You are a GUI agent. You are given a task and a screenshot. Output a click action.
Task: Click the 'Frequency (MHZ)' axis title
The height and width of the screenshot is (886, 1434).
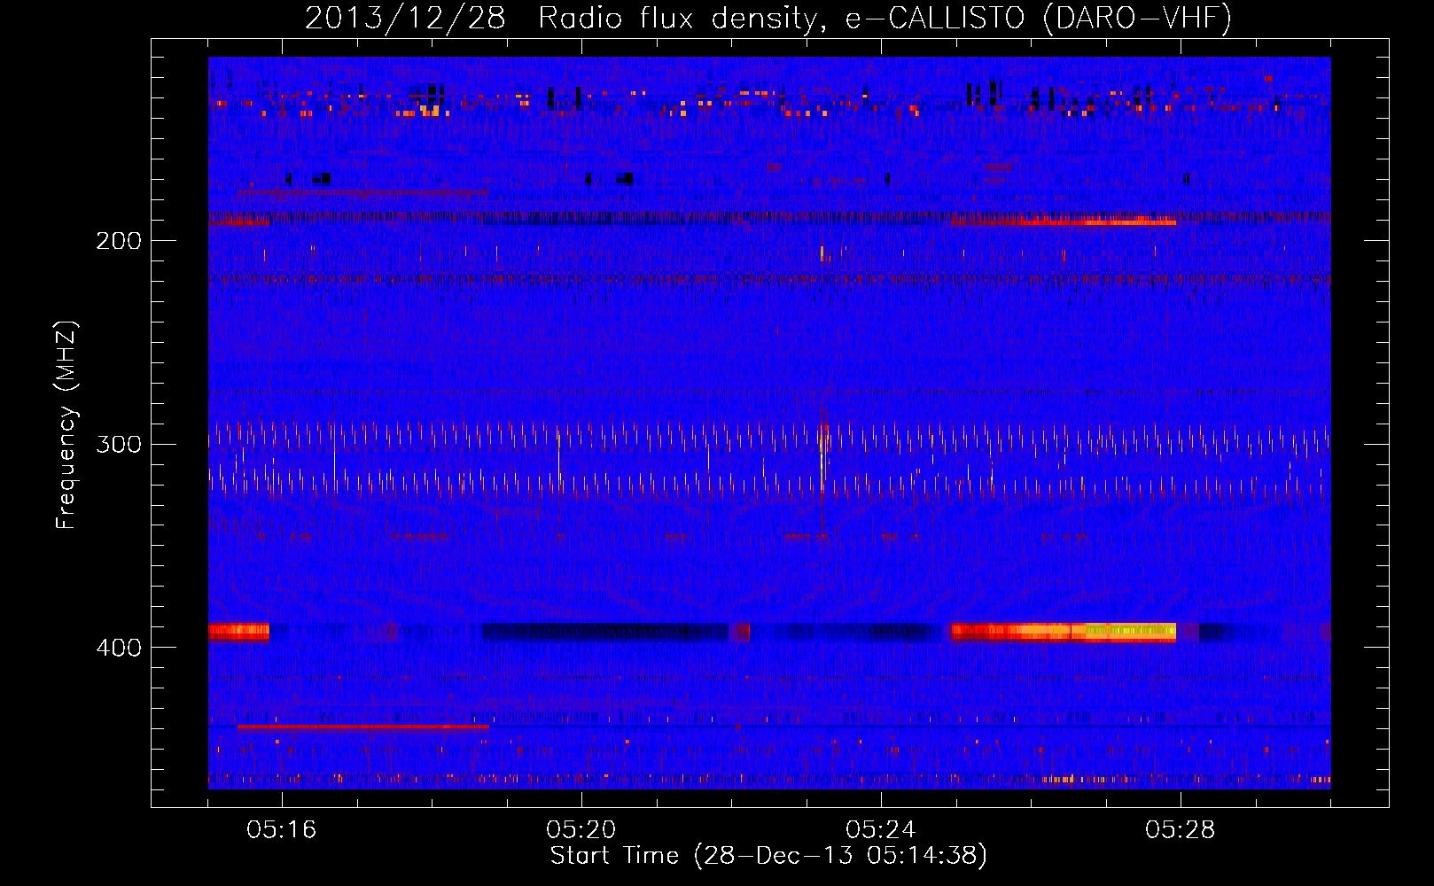point(66,425)
